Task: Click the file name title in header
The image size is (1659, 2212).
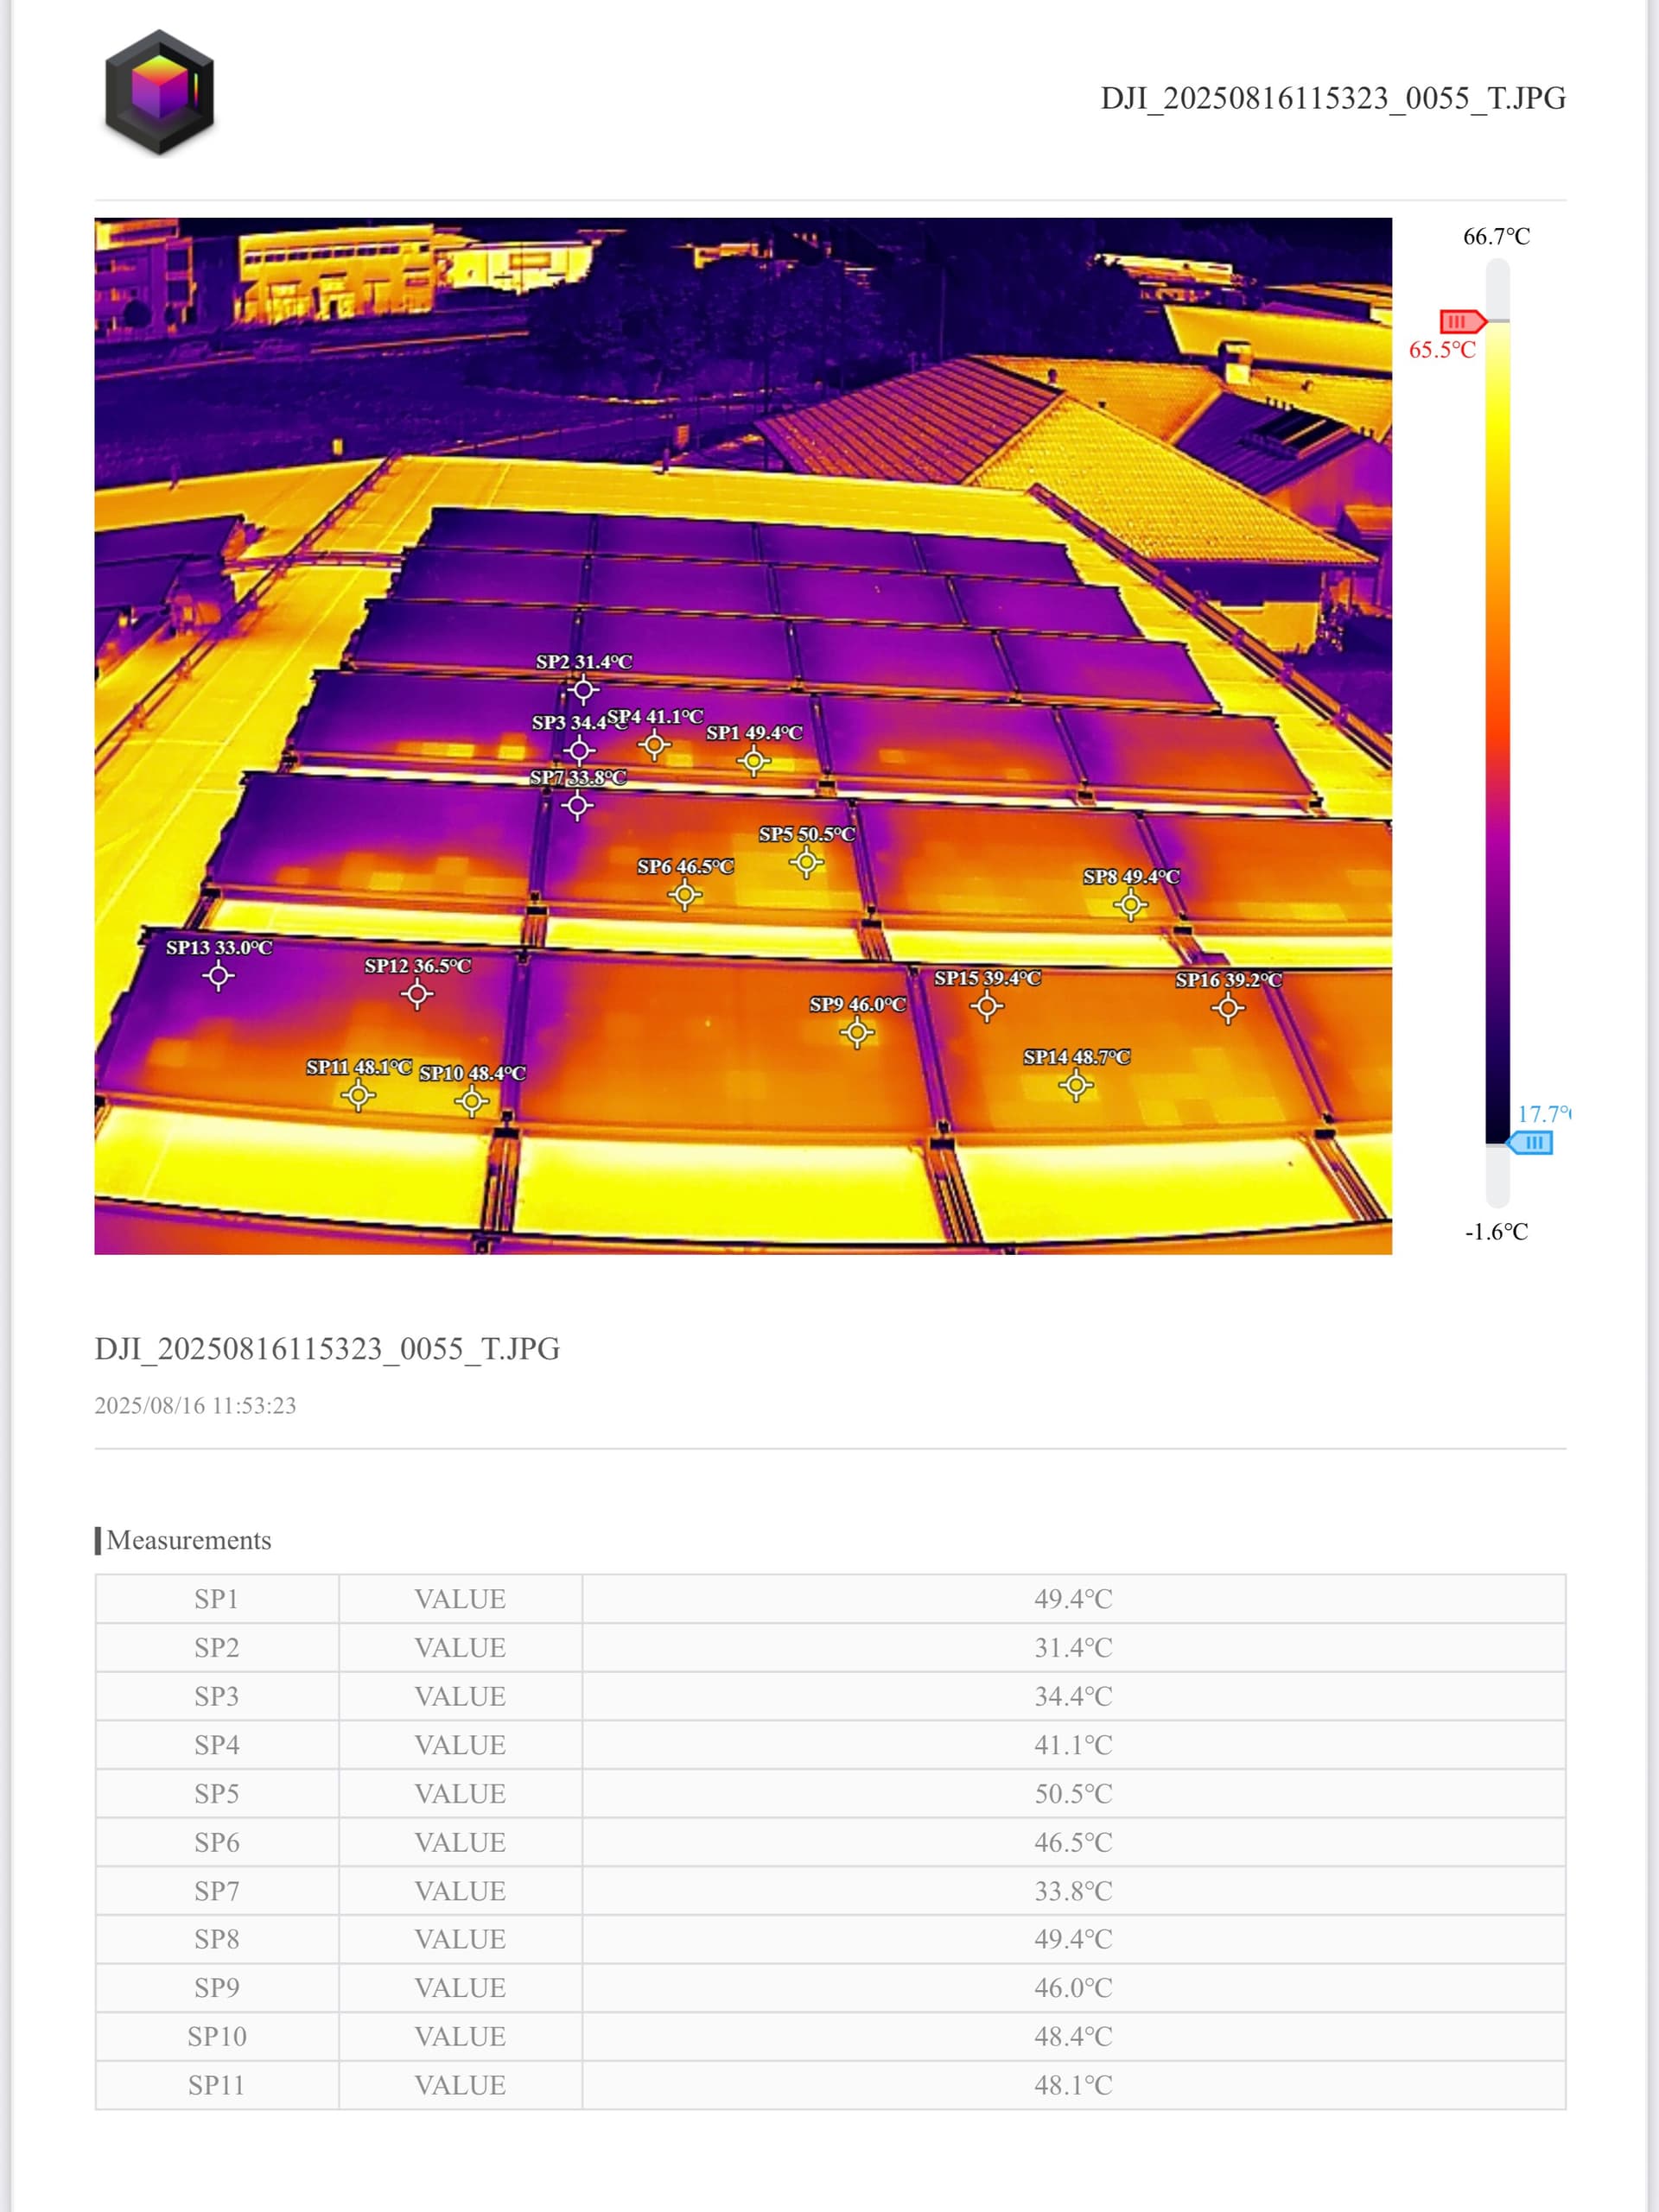Action: [1332, 98]
